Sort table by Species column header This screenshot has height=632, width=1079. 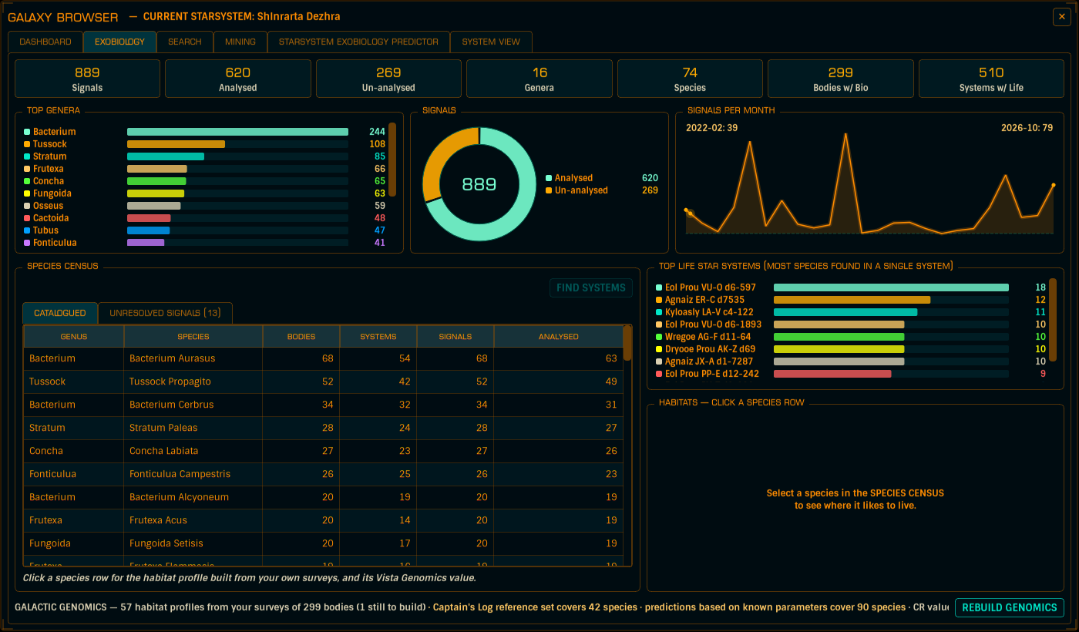(193, 336)
